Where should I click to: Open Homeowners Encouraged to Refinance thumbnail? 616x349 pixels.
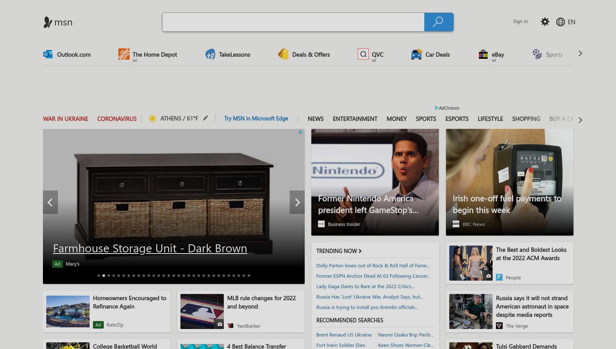coord(68,311)
